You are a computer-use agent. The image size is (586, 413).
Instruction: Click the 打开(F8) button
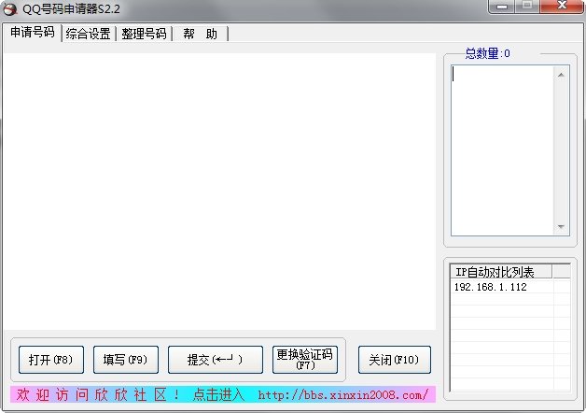point(51,360)
